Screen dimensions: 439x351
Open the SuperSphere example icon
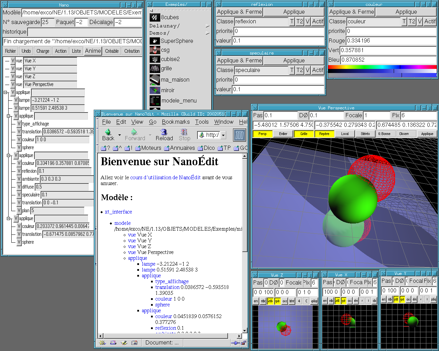pyautogui.click(x=155, y=41)
